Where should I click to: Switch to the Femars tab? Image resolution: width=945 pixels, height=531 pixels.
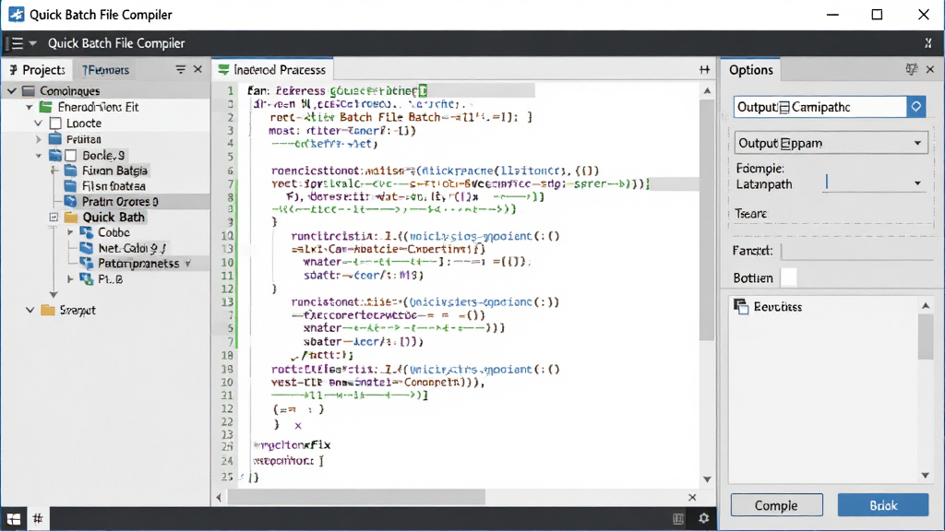[x=105, y=70]
